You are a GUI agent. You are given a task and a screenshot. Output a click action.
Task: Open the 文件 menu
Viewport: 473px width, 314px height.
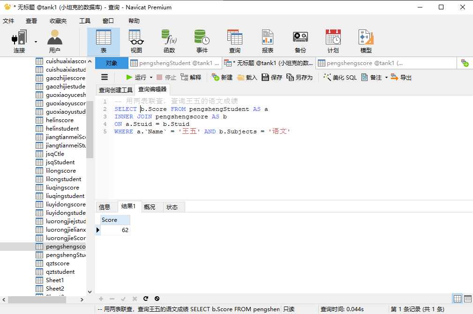coord(8,21)
